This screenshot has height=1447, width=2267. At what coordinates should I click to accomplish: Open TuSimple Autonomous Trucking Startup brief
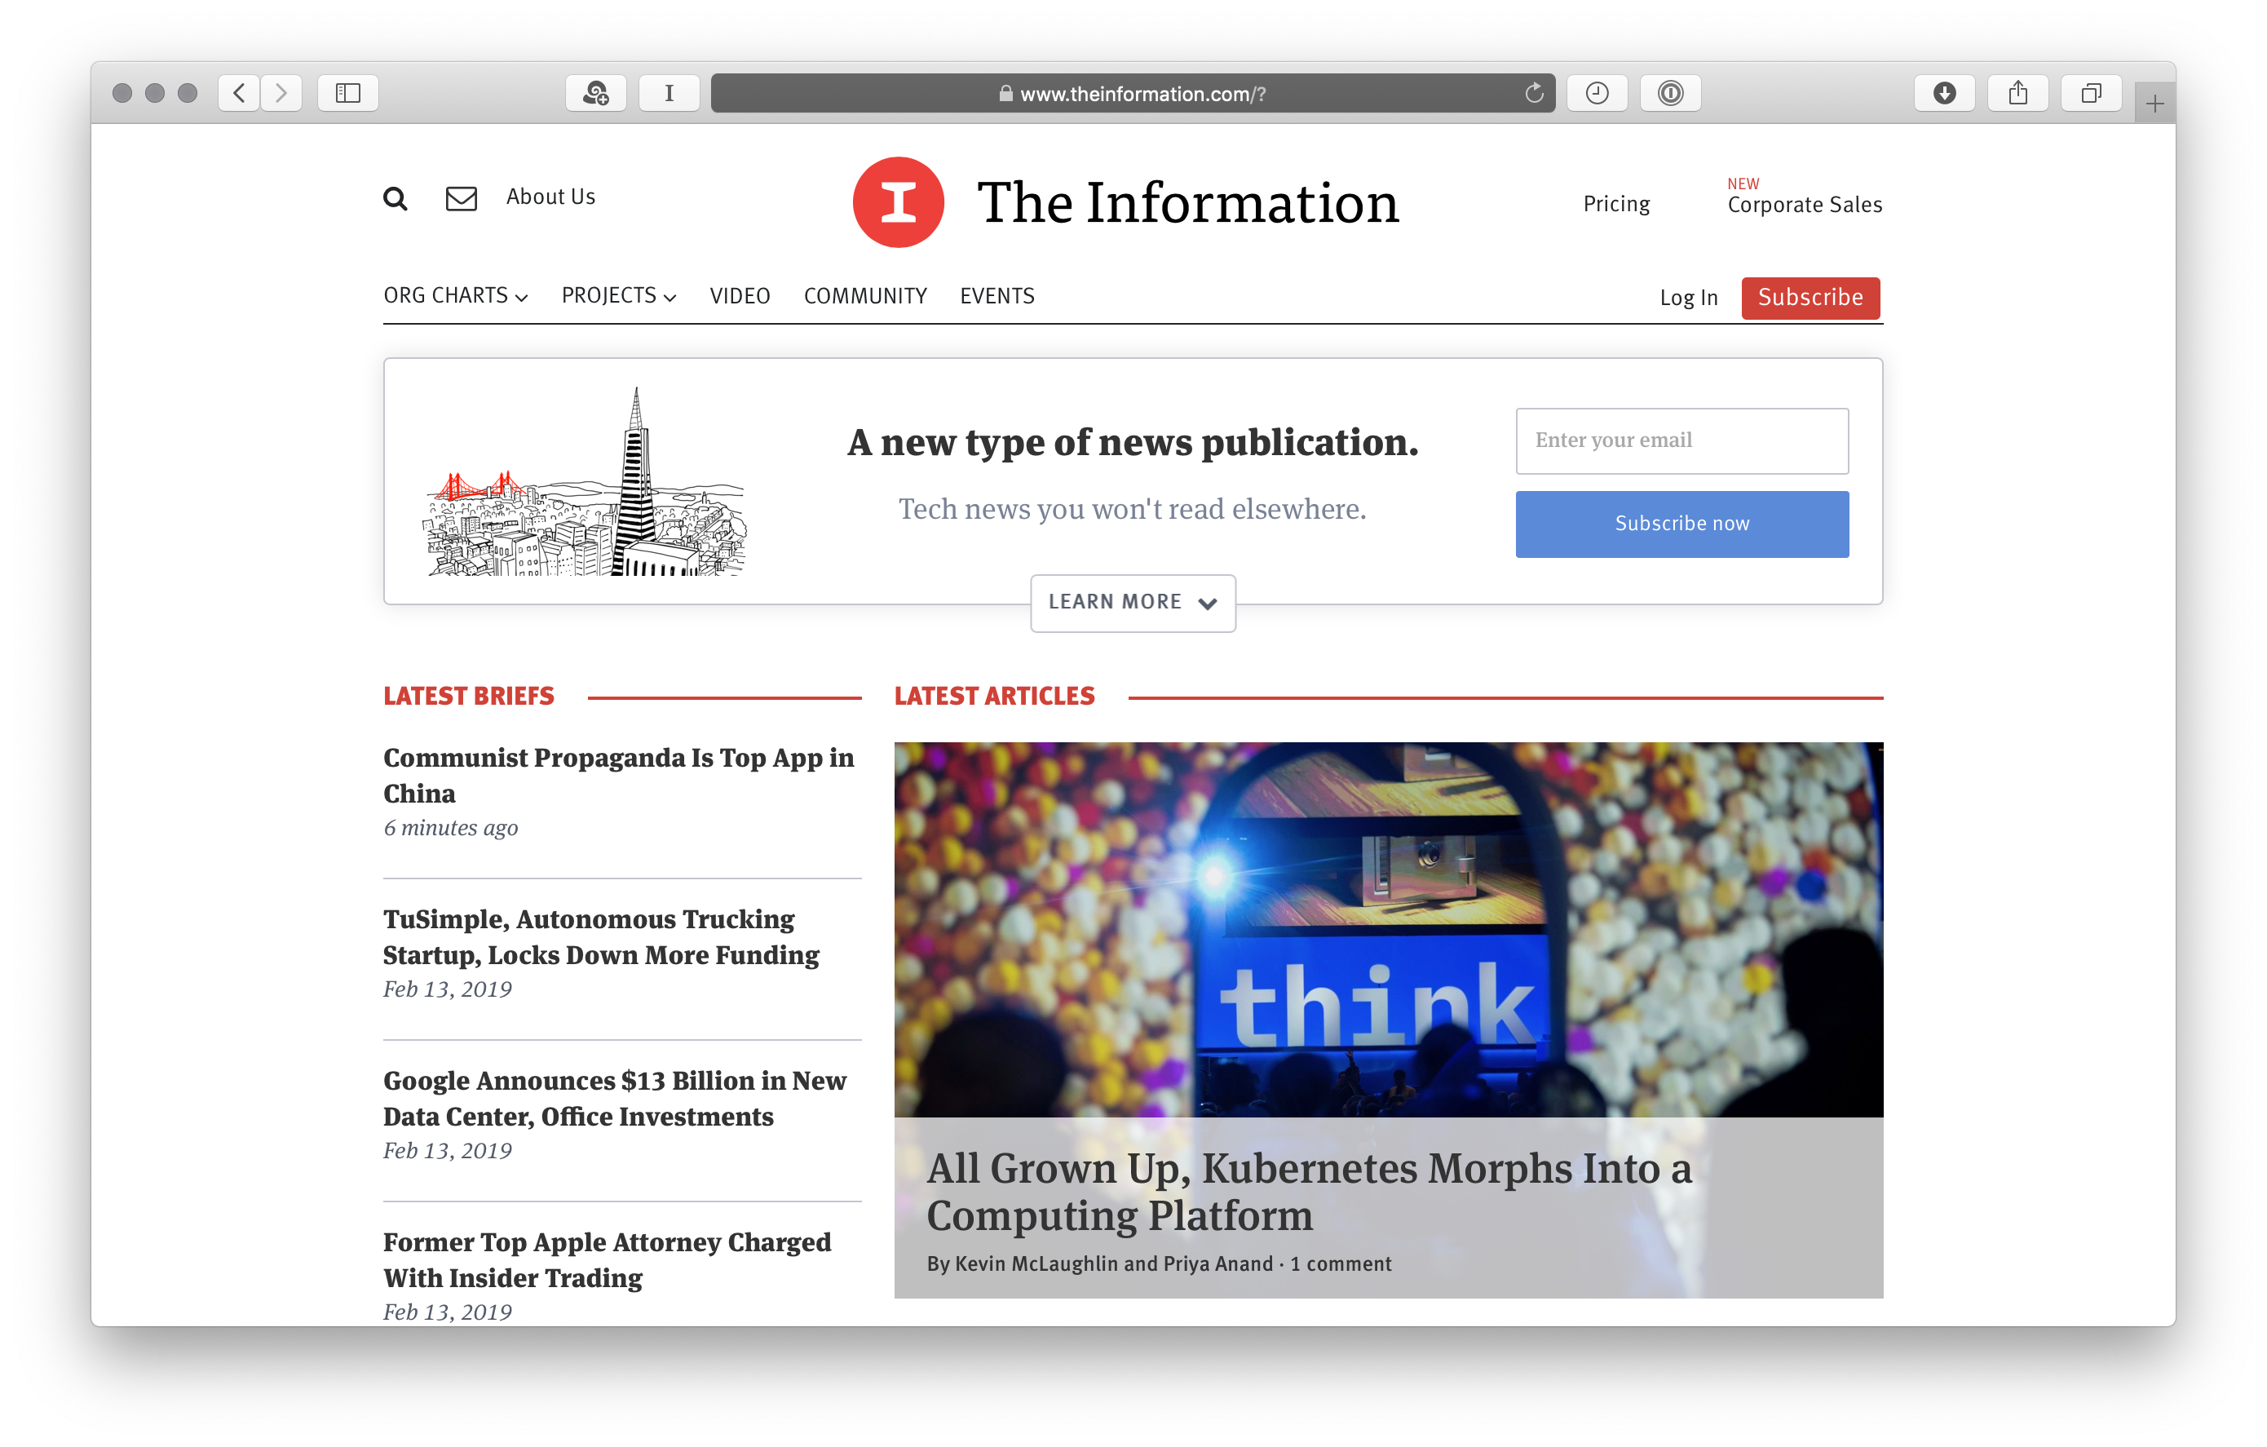tap(601, 936)
